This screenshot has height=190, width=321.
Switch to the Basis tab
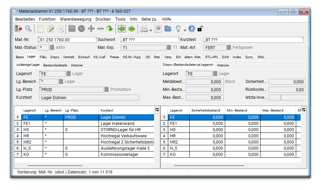20,57
